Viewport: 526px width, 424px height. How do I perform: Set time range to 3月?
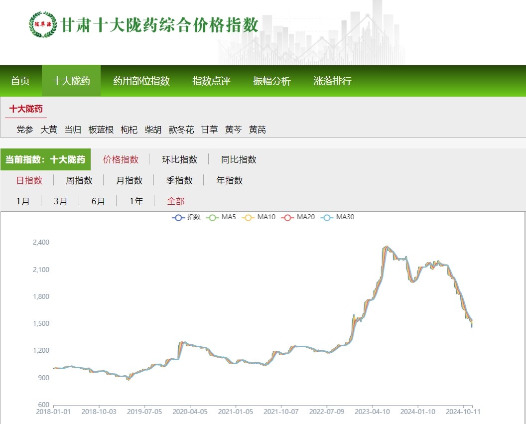[x=60, y=201]
